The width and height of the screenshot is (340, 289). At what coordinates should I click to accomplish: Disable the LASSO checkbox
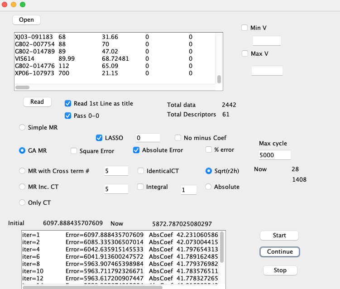pos(100,138)
